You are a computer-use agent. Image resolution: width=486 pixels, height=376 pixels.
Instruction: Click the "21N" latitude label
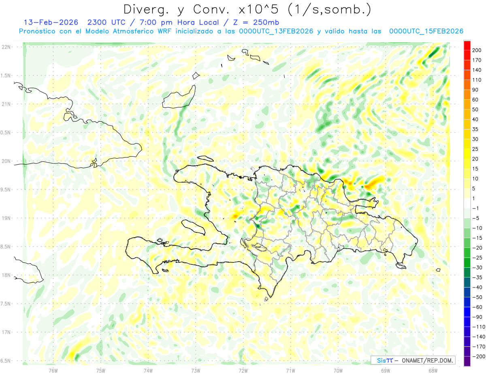click(6, 104)
